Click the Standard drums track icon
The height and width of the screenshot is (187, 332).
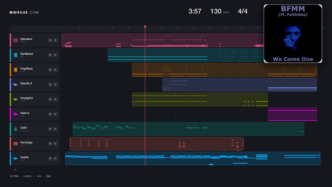[x=15, y=40]
